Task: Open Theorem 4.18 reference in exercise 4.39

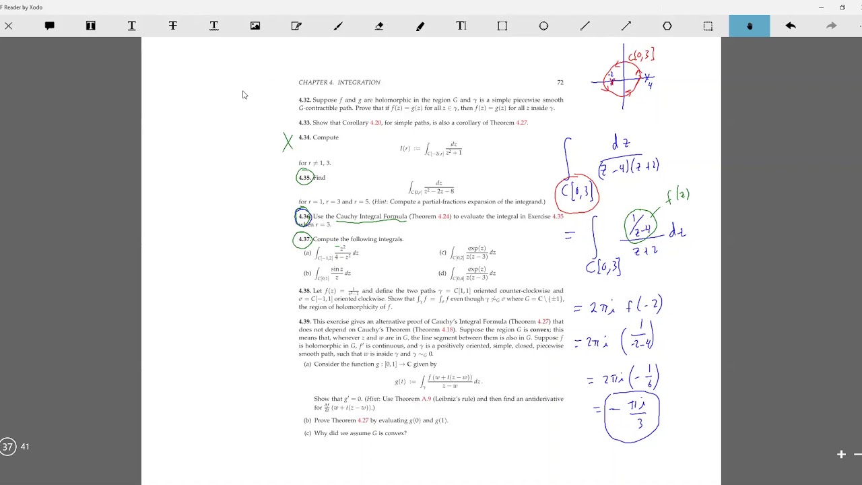Action: click(447, 330)
